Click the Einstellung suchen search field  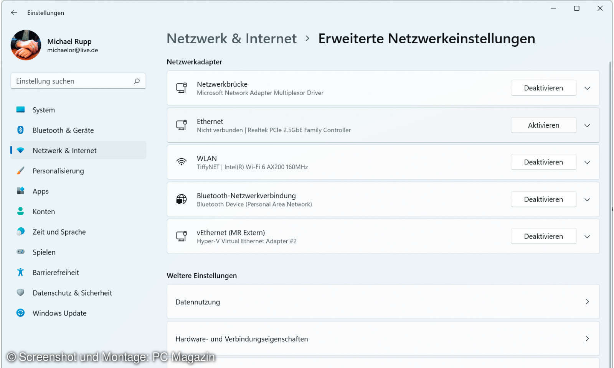pos(78,81)
